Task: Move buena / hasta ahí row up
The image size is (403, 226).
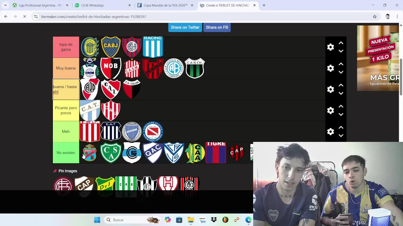Action: click(x=341, y=85)
